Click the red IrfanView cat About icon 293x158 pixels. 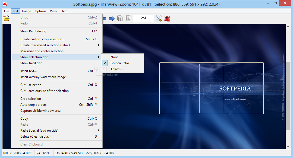click(x=167, y=18)
